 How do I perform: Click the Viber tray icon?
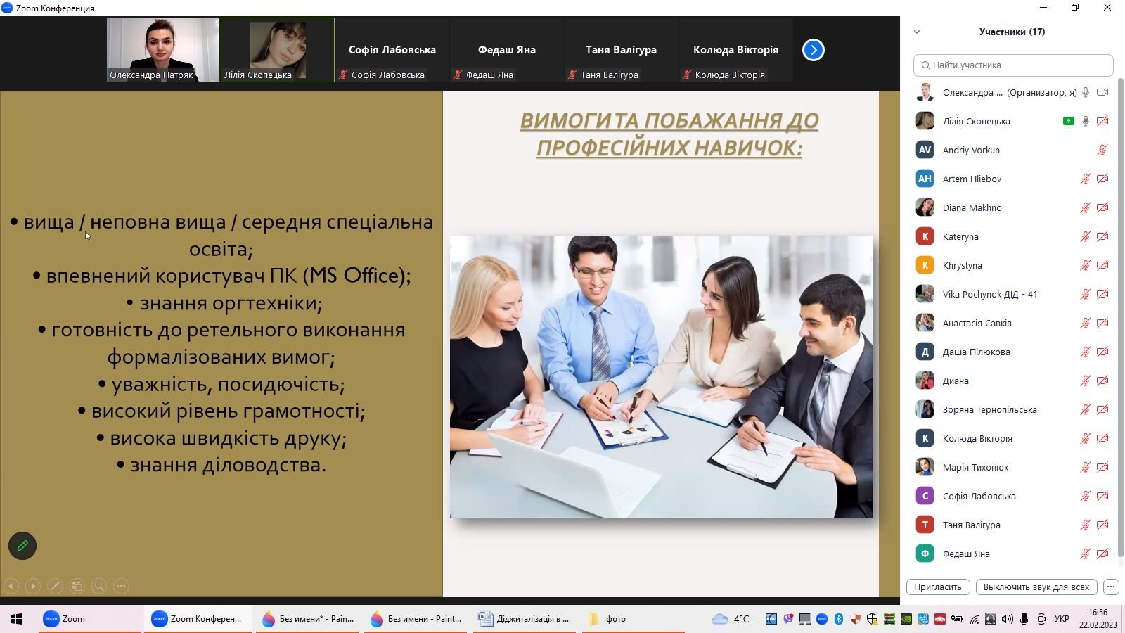tap(788, 619)
